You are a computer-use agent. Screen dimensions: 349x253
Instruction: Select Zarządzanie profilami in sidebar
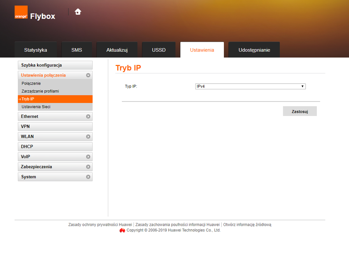coord(40,91)
